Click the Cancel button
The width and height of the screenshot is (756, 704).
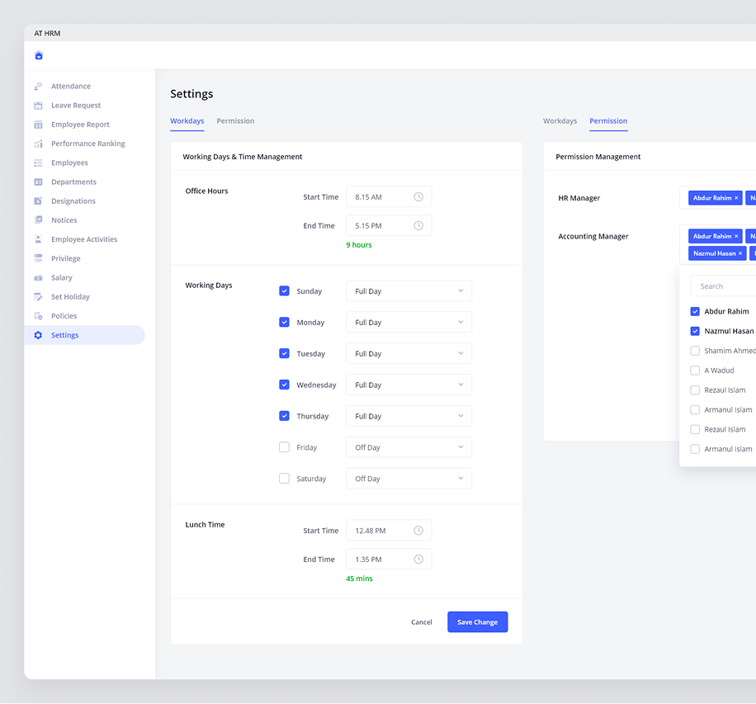point(422,622)
